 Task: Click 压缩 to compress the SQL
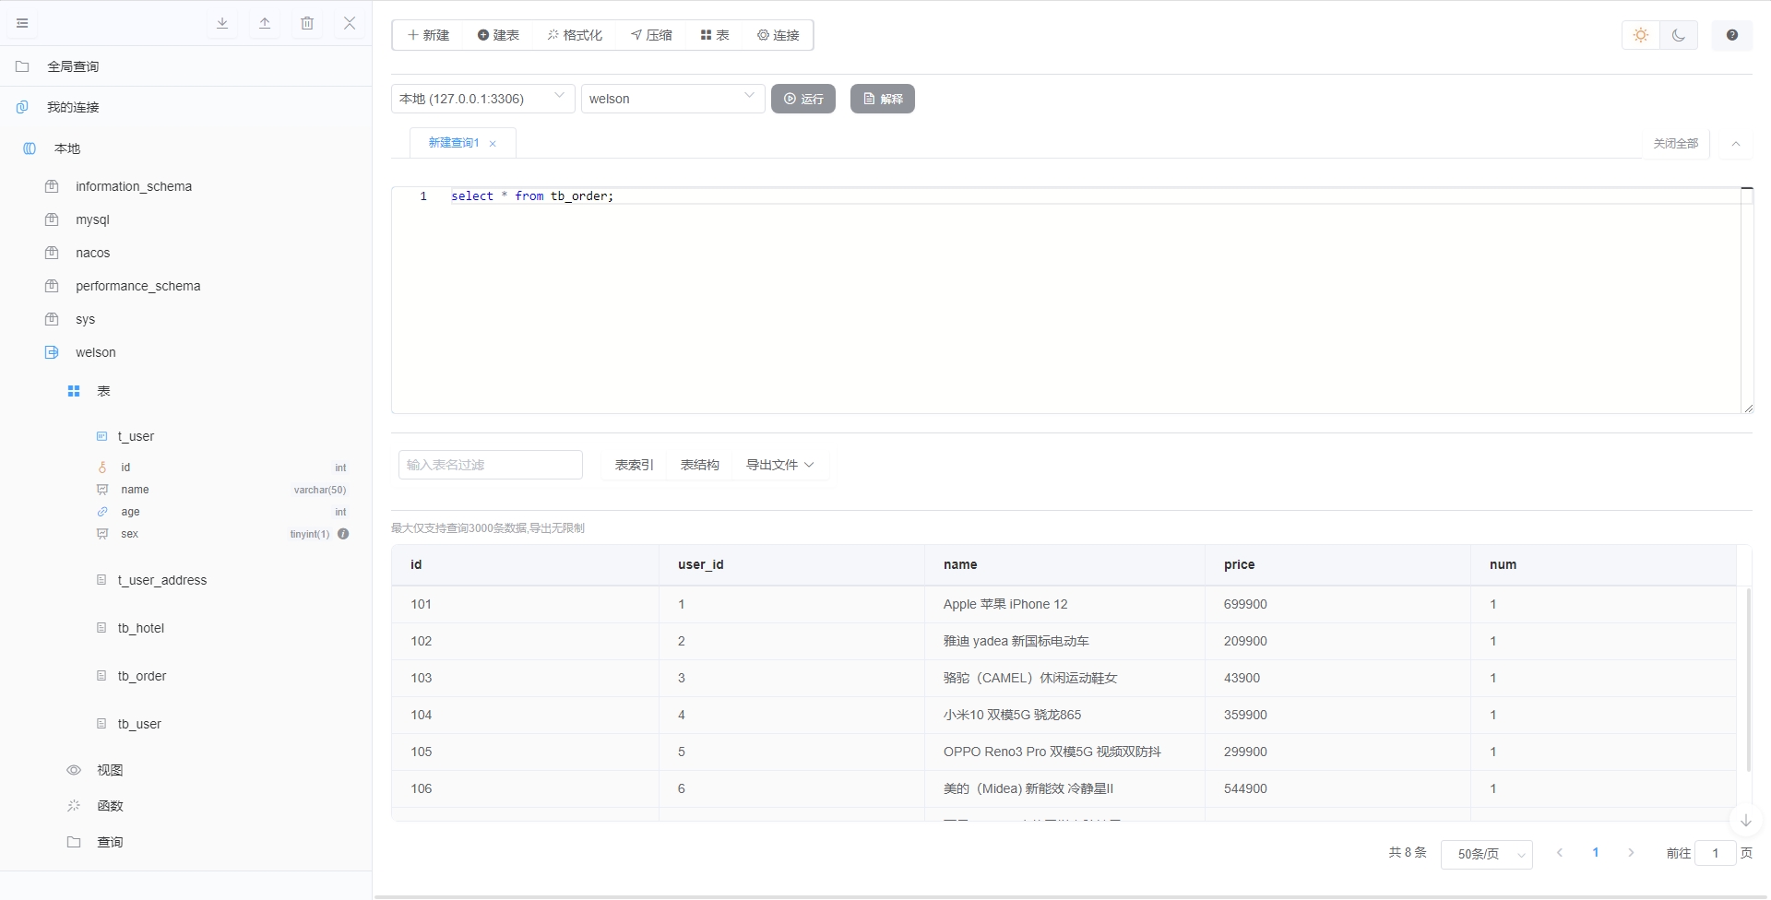[651, 35]
